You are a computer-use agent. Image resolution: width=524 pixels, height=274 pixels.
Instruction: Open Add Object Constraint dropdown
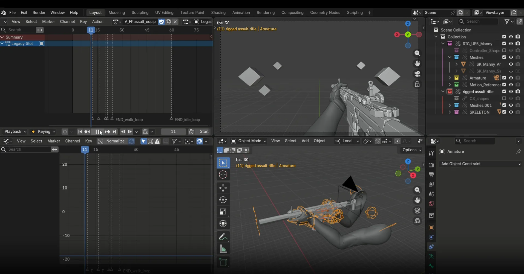[x=480, y=164]
